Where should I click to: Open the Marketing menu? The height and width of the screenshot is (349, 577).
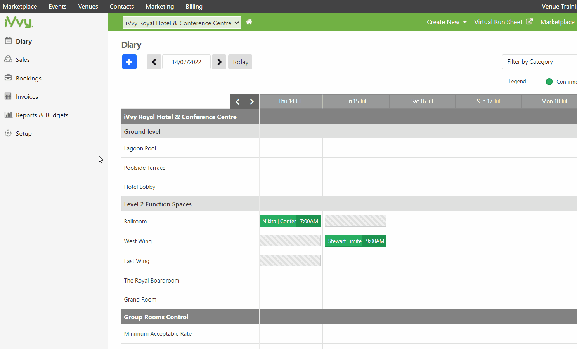(x=159, y=6)
